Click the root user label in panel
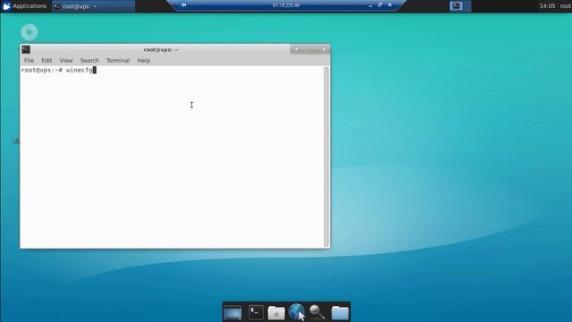Screen dimensions: 572x322 coord(566,6)
